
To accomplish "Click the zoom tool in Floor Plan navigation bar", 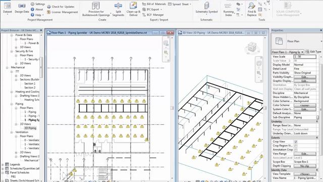I will (x=166, y=53).
